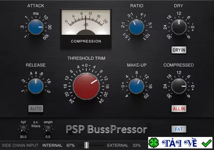Image resolution: width=214 pixels, height=150 pixels.
Task: Click the EXTERNAL side chain label
Action: (x=118, y=145)
